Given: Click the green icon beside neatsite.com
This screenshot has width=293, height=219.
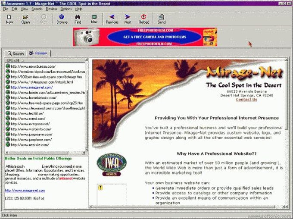Looking at the screenshot, I should point(8,144).
